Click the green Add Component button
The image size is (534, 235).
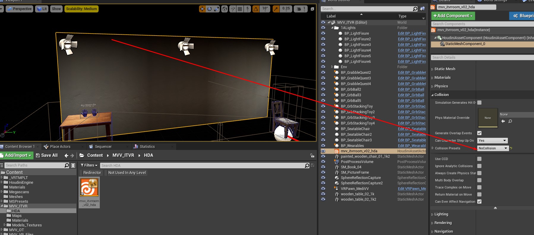pyautogui.click(x=453, y=16)
